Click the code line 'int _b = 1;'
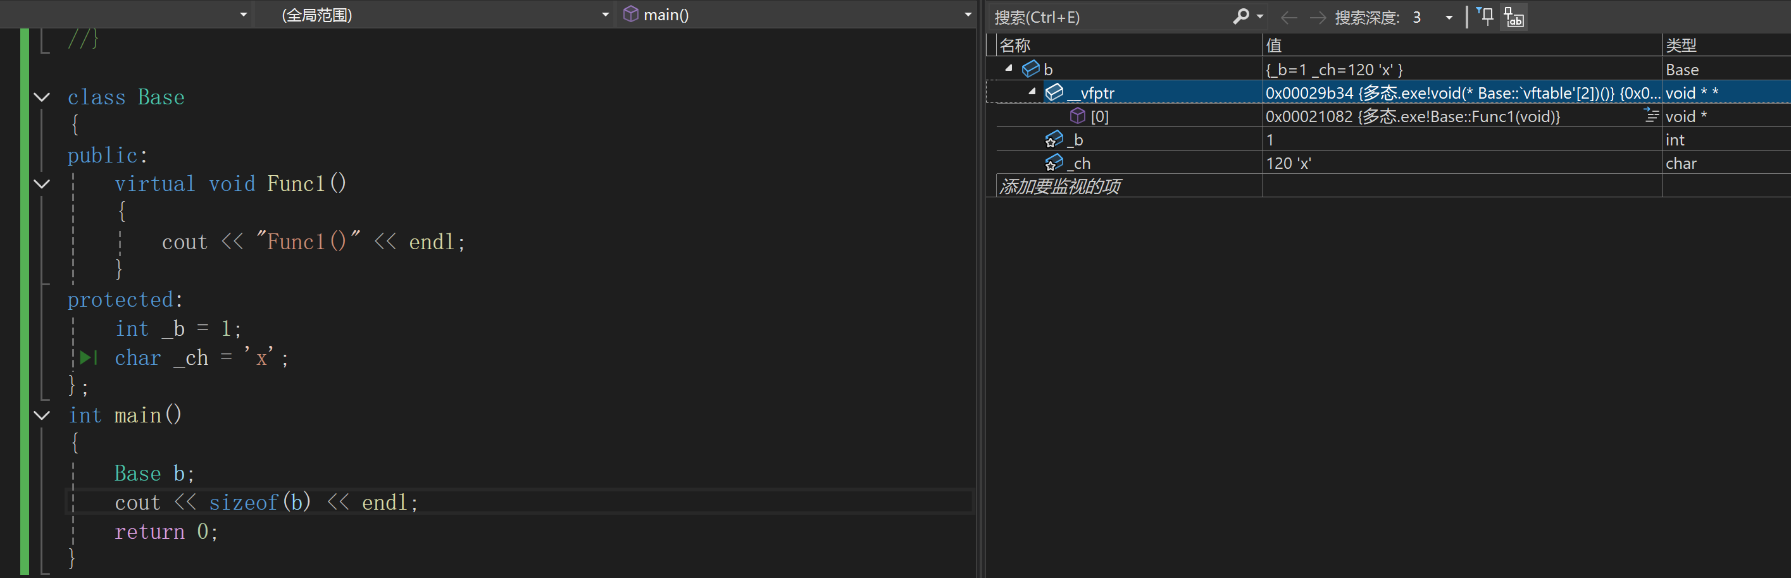 (x=178, y=329)
